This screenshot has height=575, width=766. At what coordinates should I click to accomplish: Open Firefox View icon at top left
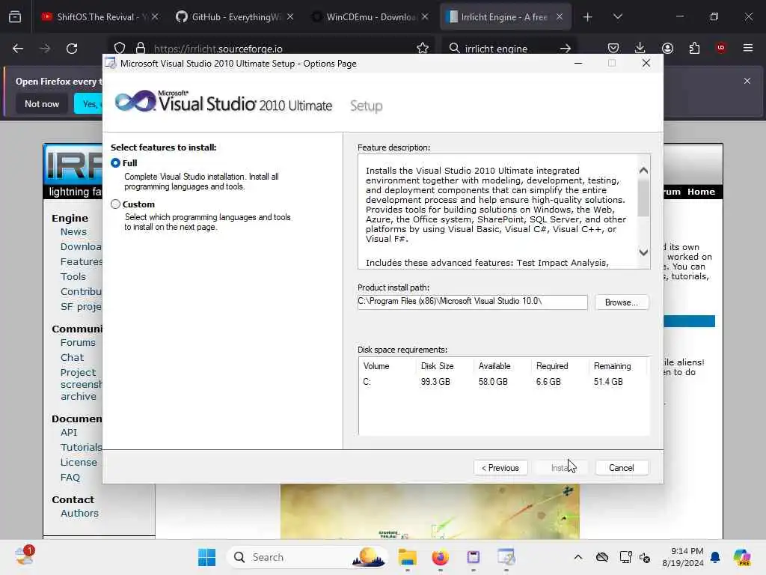click(x=15, y=16)
